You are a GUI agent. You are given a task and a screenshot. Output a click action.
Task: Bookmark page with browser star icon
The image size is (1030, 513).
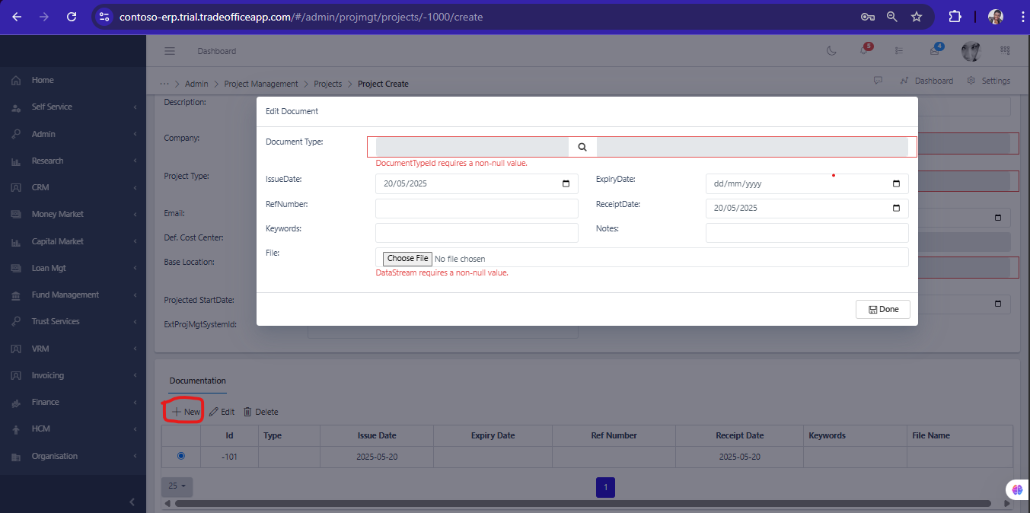[917, 17]
